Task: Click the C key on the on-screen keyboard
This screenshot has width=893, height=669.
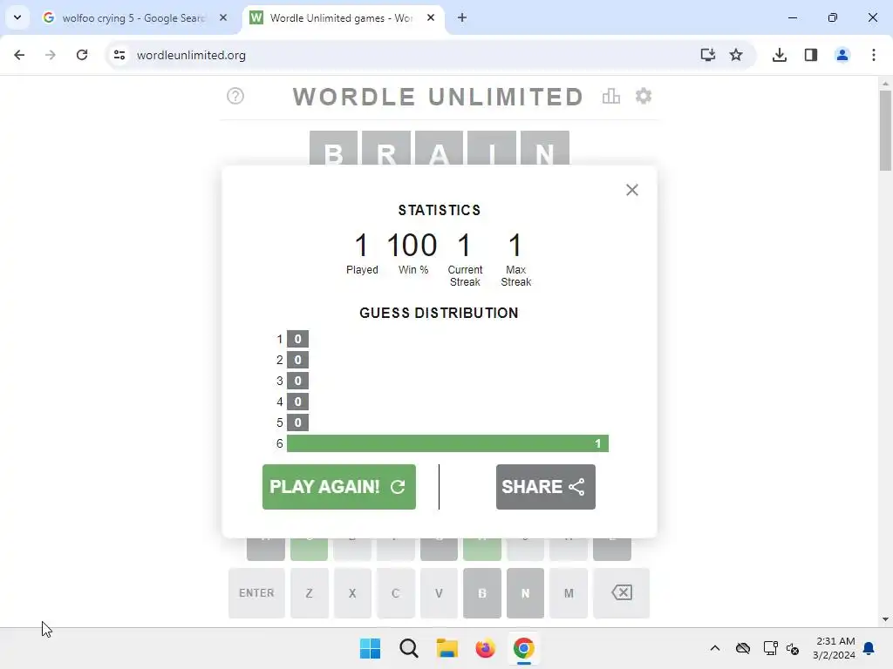Action: pos(396,592)
